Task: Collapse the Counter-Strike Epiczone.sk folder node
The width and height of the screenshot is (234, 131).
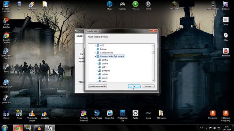Action: pos(95,56)
